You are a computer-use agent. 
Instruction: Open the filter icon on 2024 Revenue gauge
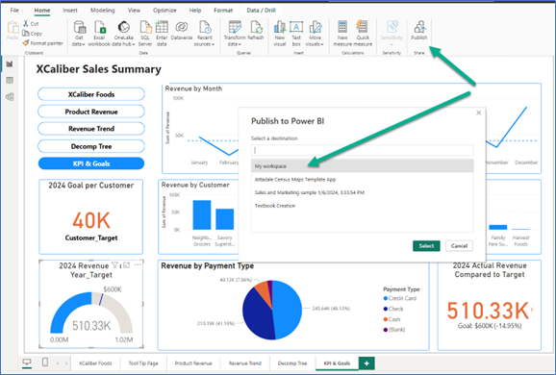[114, 265]
